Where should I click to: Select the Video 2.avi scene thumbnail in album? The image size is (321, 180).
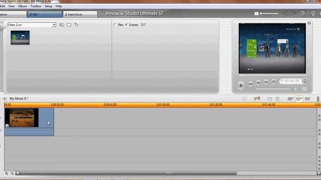pos(20,38)
